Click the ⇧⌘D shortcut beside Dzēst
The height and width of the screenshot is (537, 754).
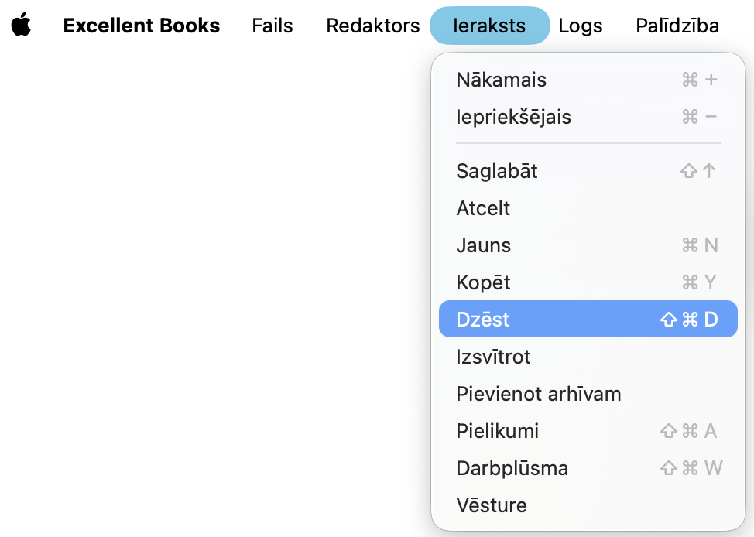pyautogui.click(x=689, y=320)
